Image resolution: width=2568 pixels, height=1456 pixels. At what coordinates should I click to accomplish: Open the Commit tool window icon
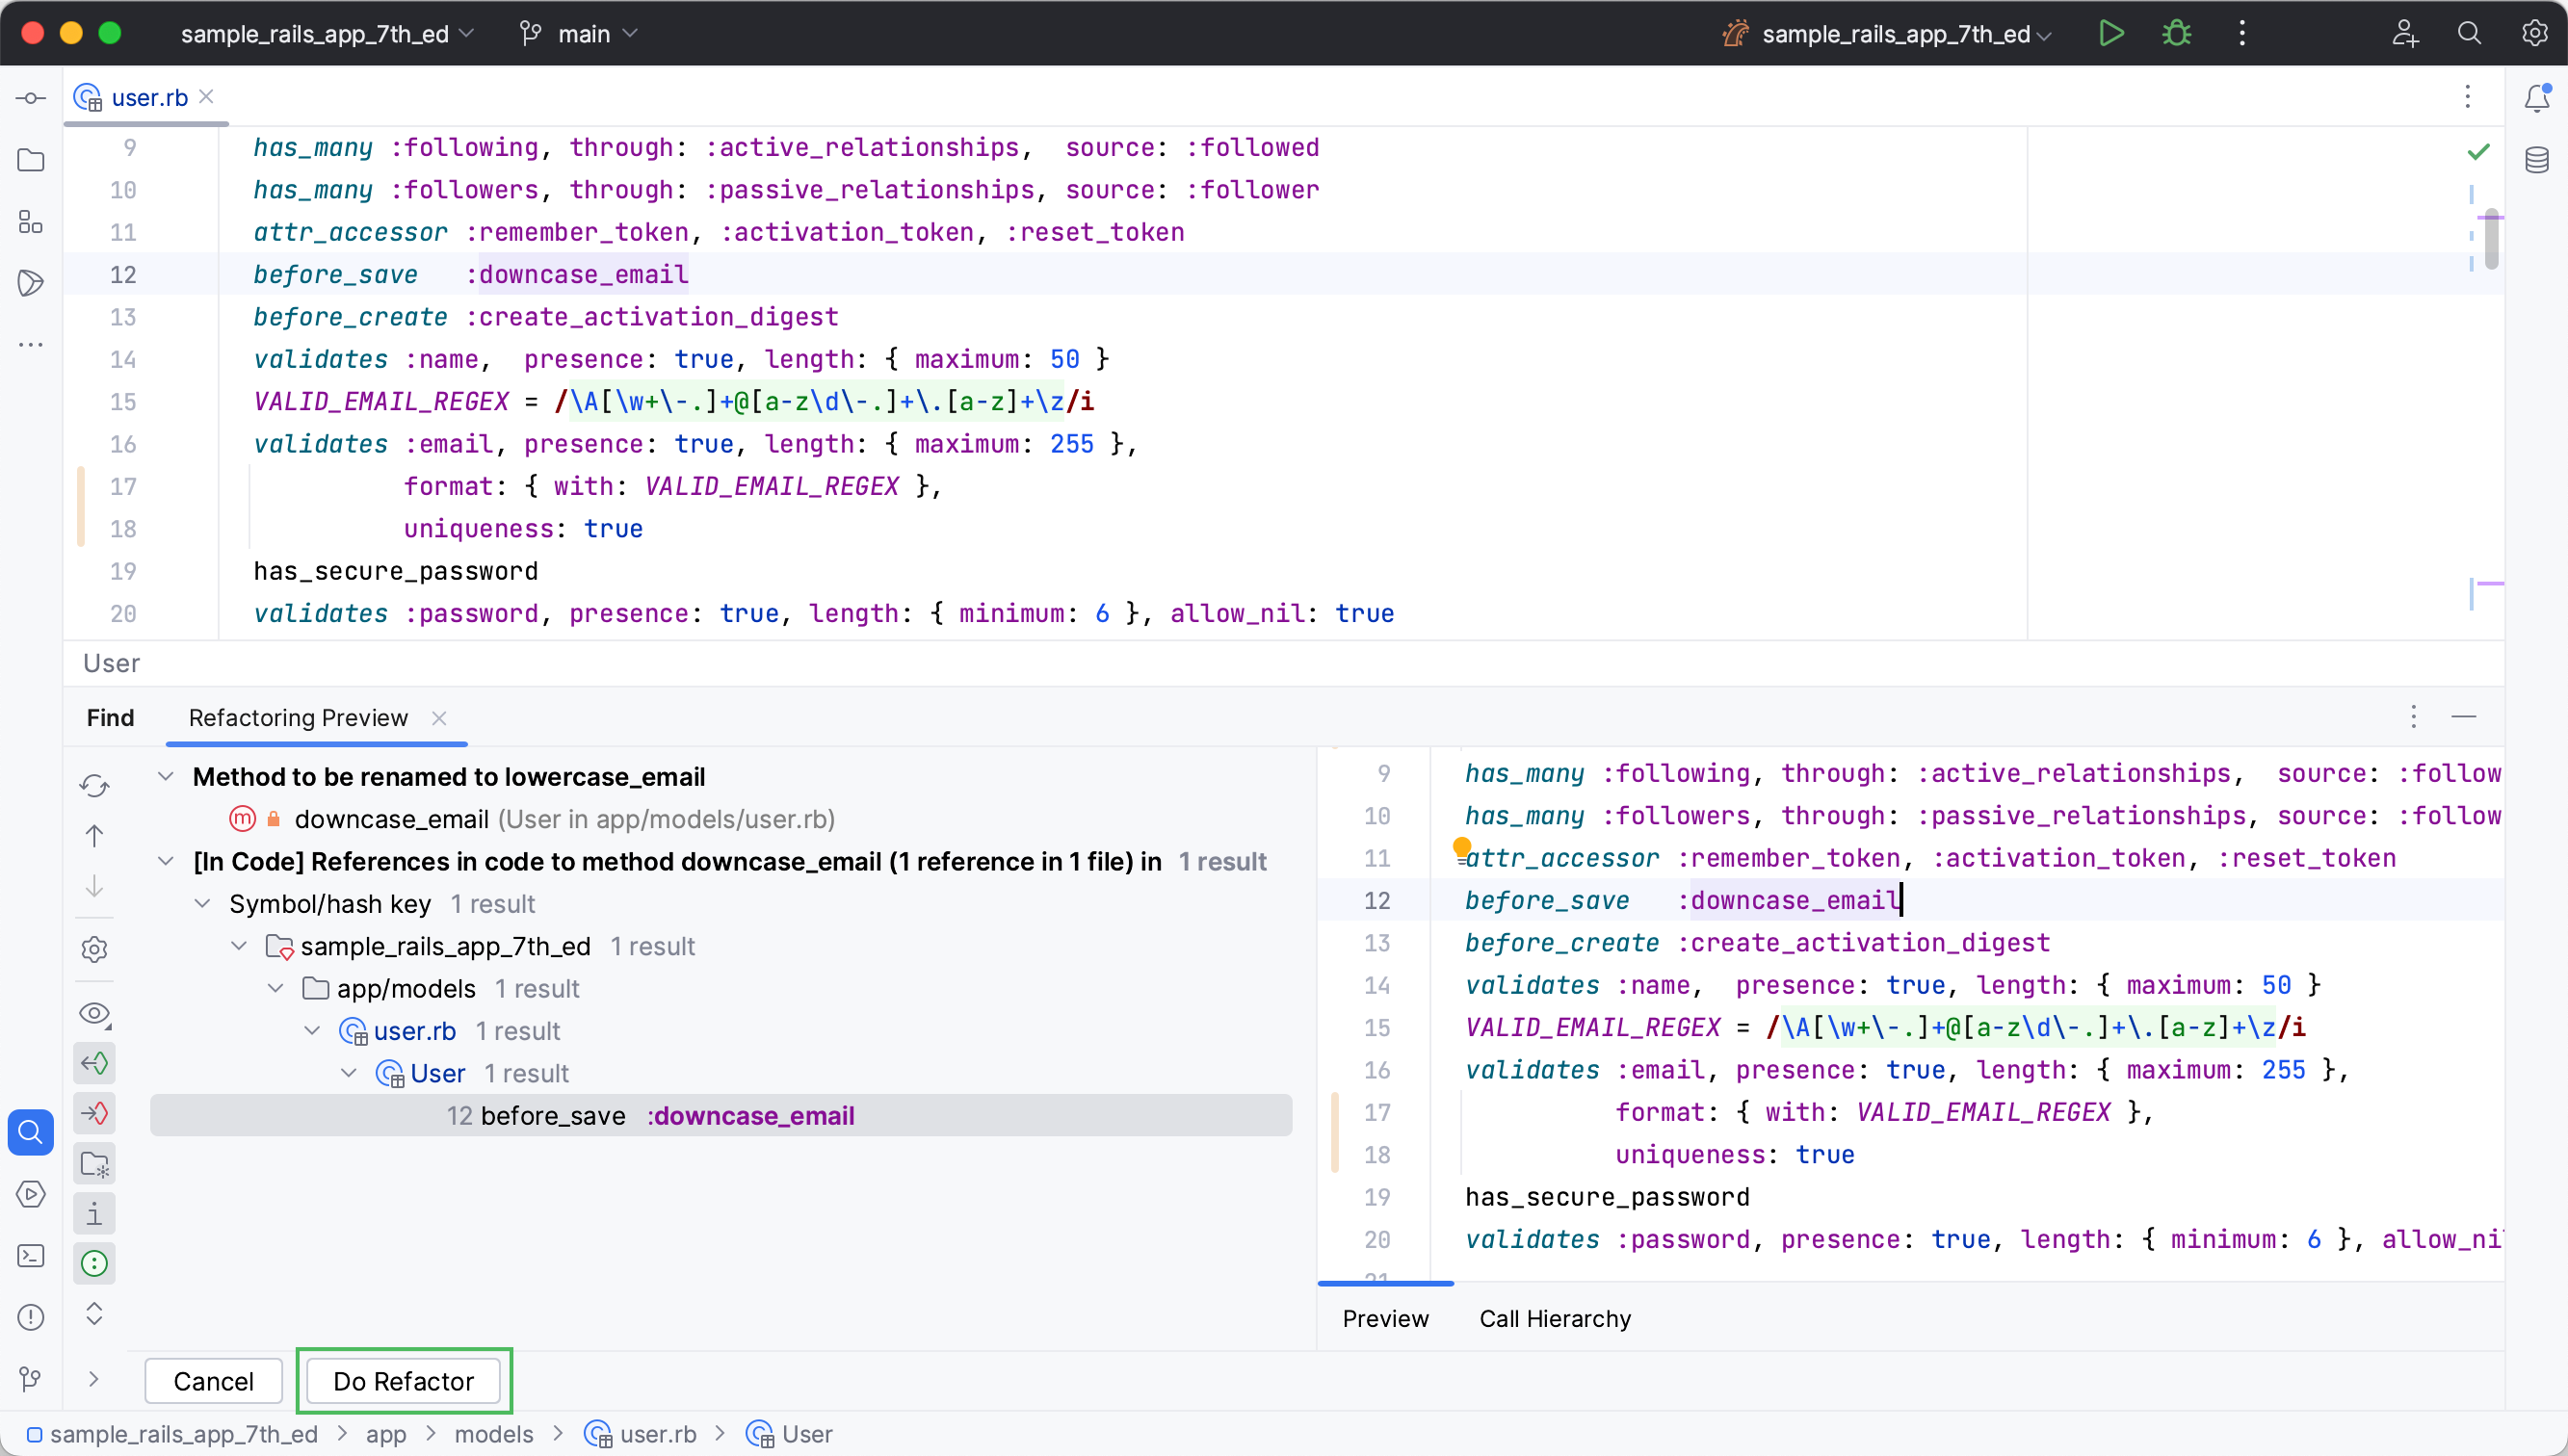tap(31, 98)
